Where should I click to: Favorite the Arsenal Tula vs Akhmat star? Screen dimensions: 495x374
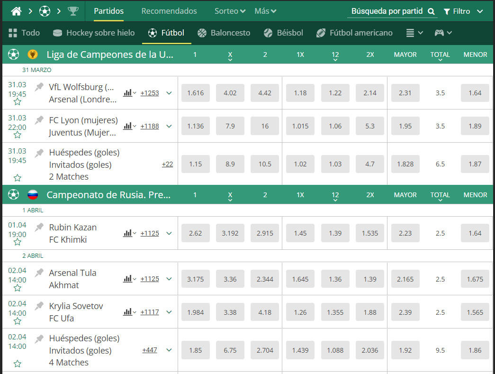(18, 288)
